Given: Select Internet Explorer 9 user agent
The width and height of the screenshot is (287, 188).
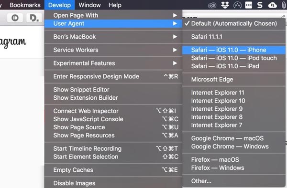Looking at the screenshot, I should pos(234,109).
